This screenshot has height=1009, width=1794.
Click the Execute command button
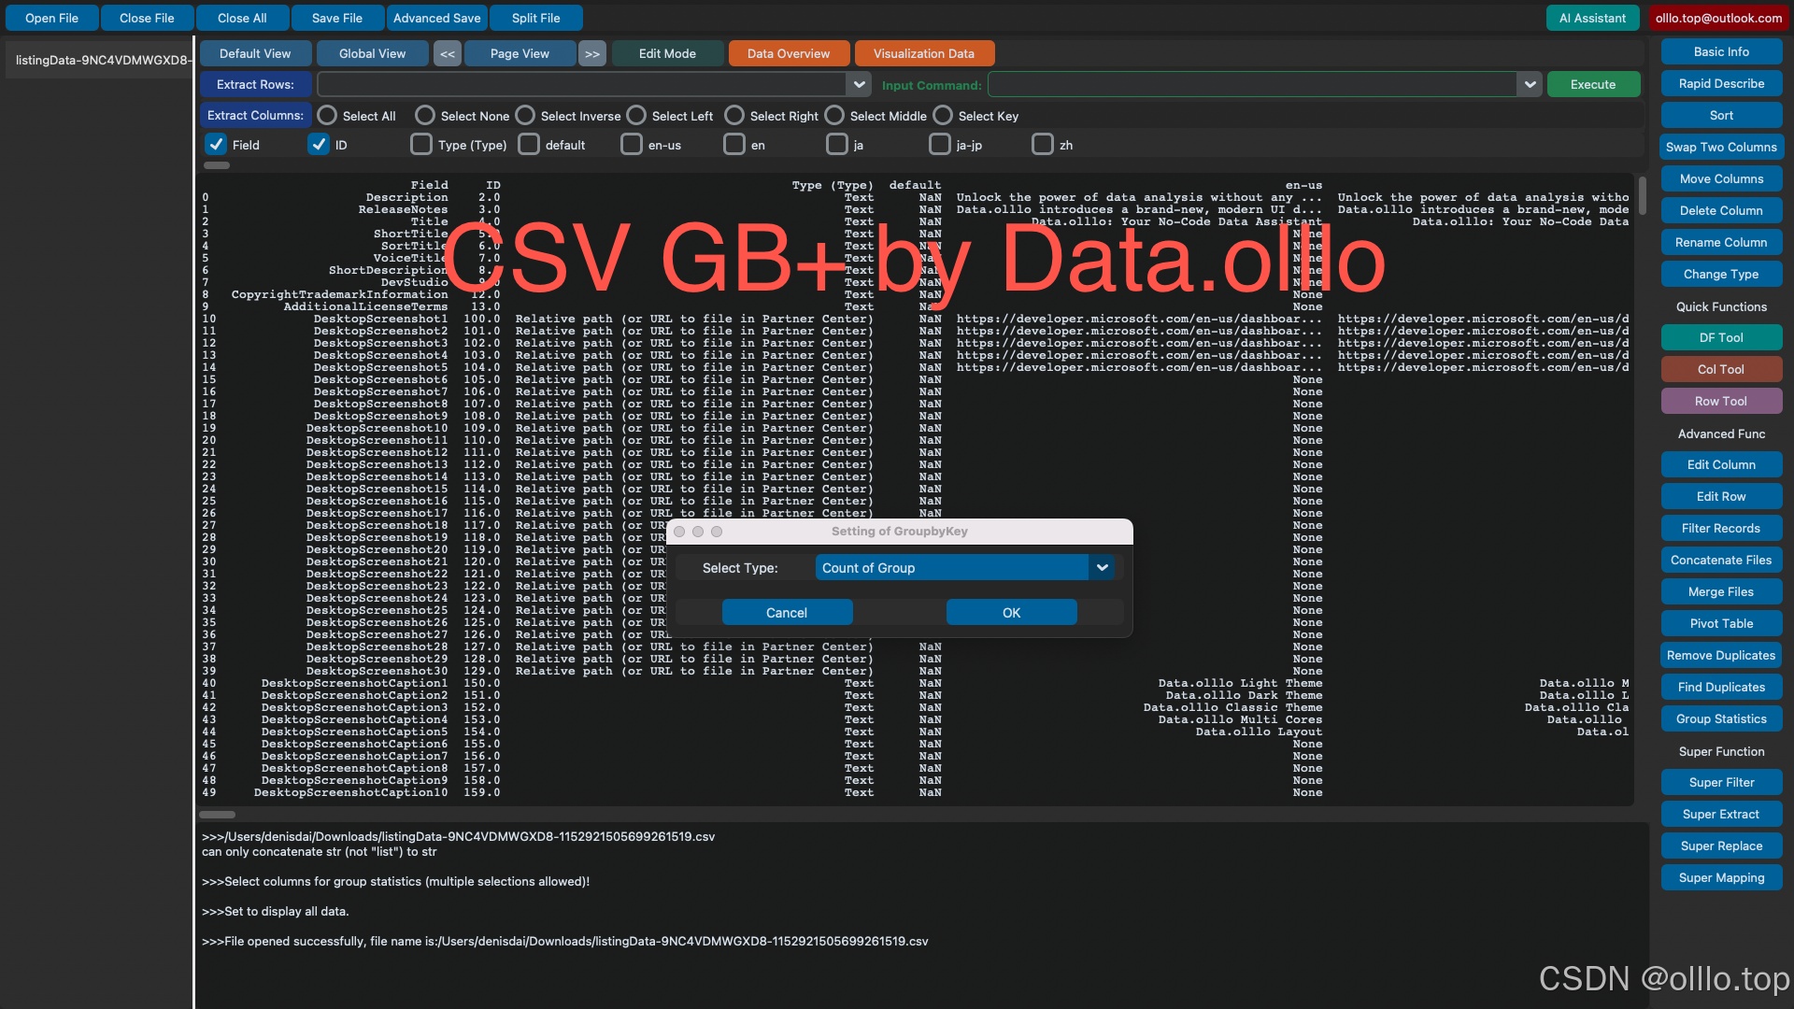click(x=1592, y=85)
